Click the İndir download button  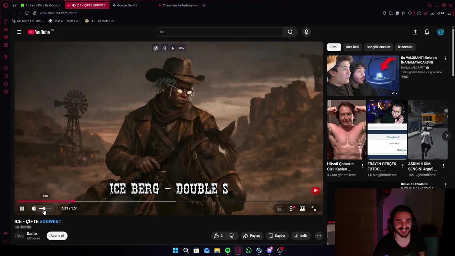pos(300,236)
